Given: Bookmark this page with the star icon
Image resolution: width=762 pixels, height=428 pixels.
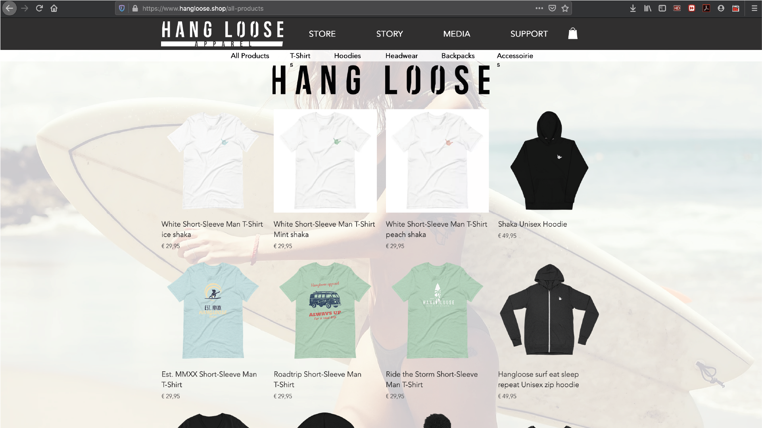Looking at the screenshot, I should [x=565, y=8].
